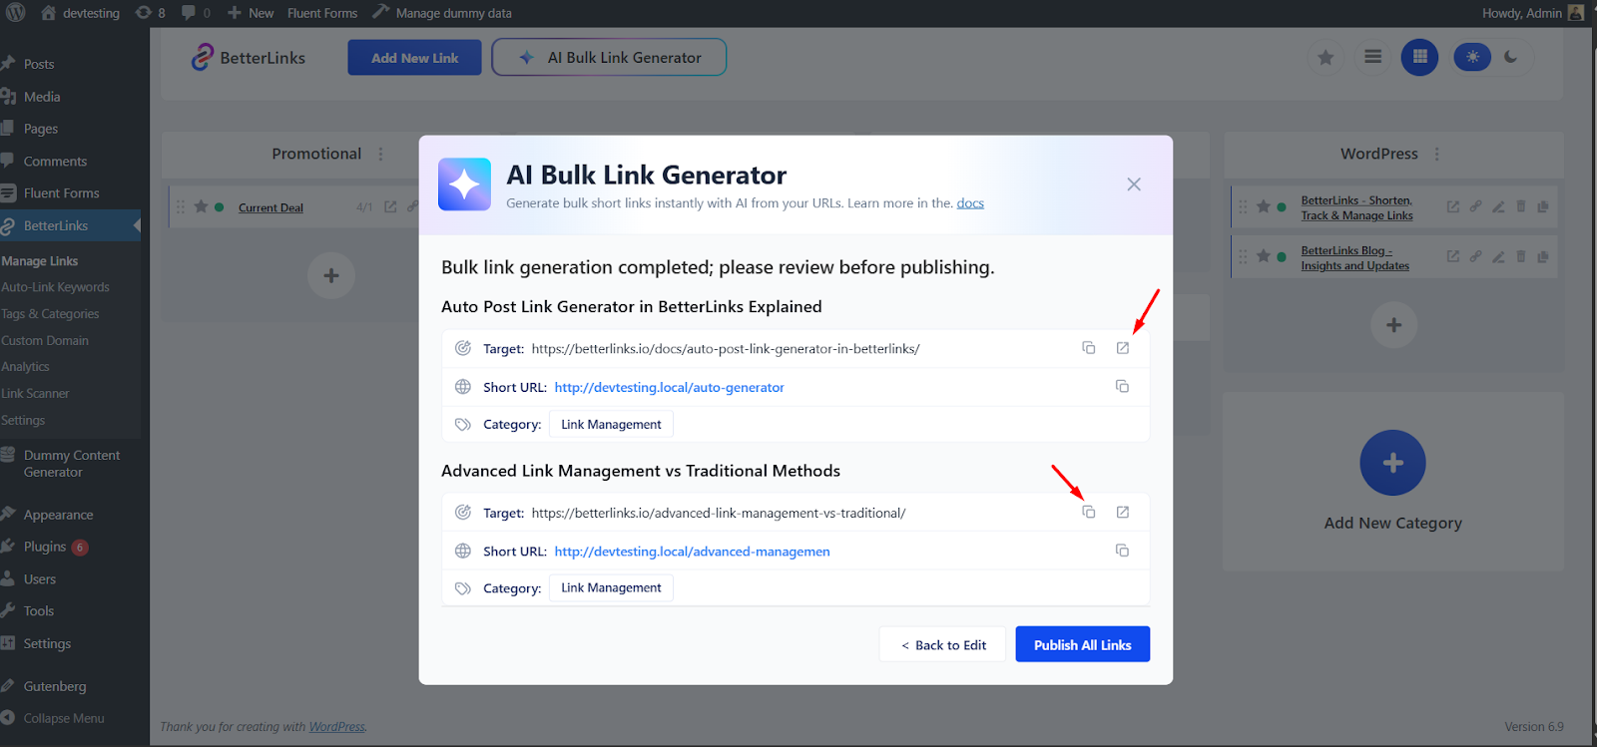Screen dimensions: 1597x747
Task: Open New content menu in admin bar
Action: [250, 13]
